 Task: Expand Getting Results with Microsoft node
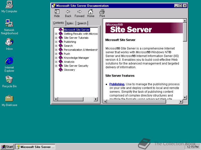pos(56,34)
